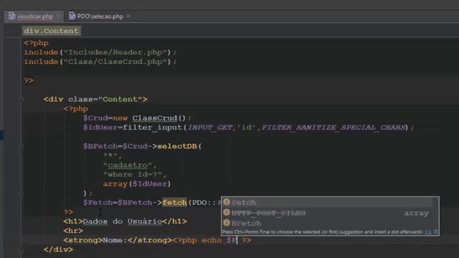Collapse the selectDB( call fold marker

(21, 146)
